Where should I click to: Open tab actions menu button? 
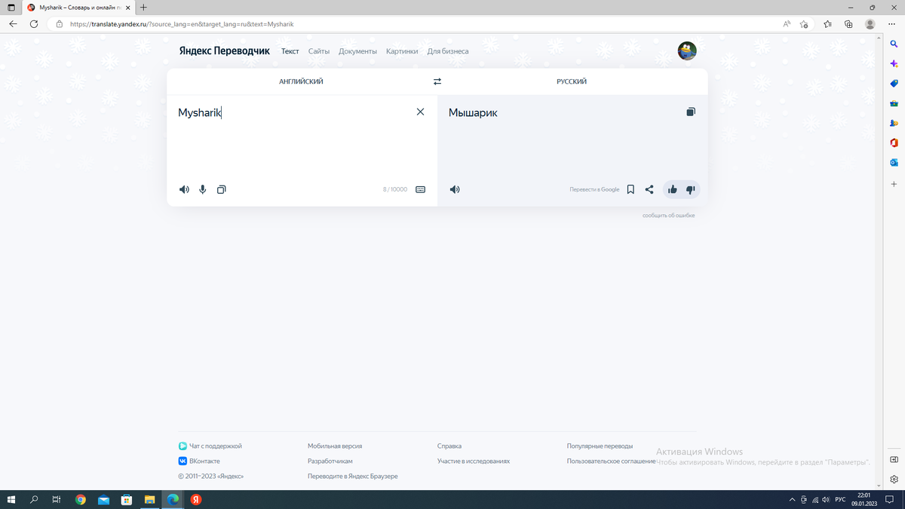[x=11, y=8]
